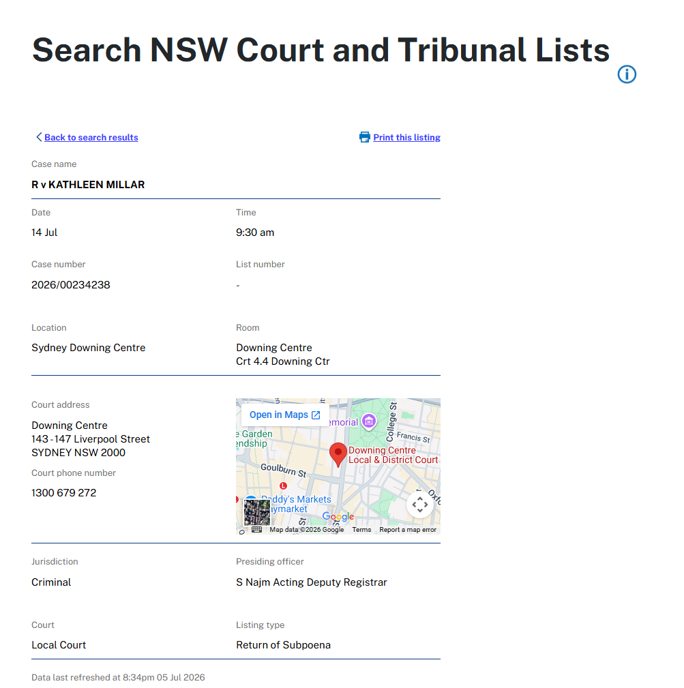Click Open in Maps button
This screenshot has height=688, width=684.
pos(285,415)
